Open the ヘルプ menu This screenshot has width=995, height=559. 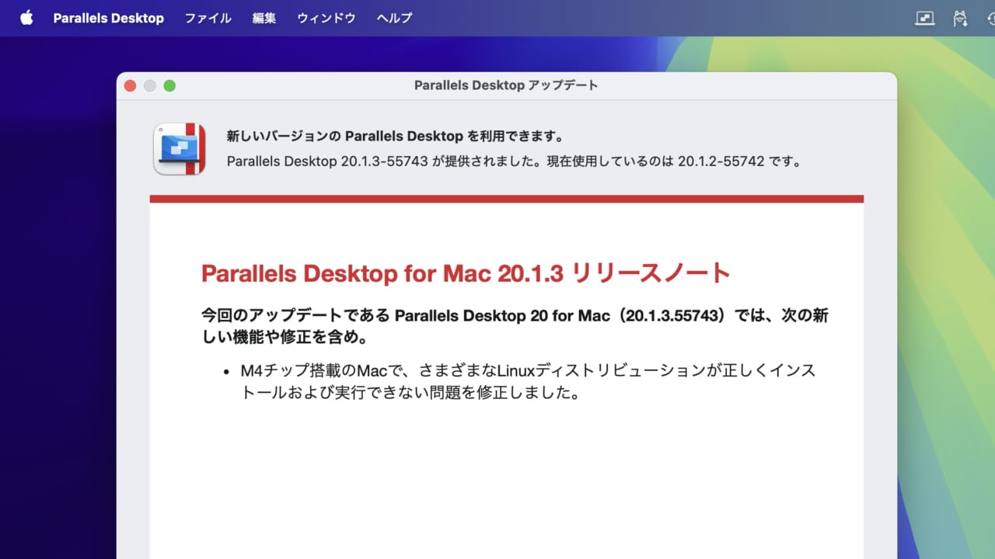[394, 18]
